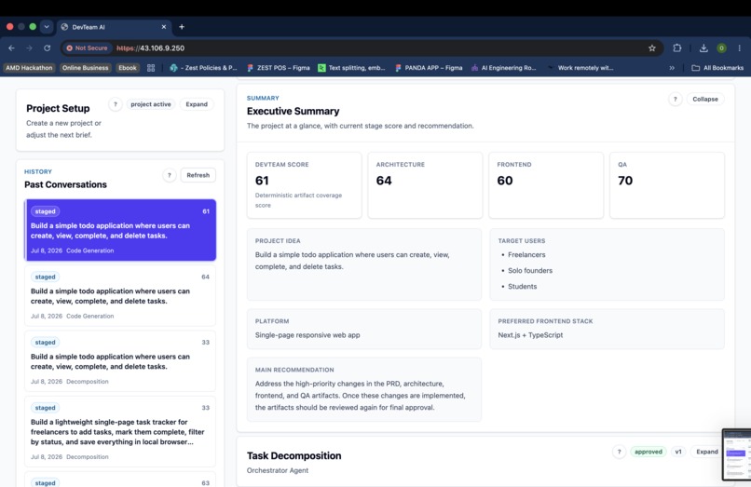Screen dimensions: 751x487
Task: Click the browser forward arrow
Action: [x=29, y=47]
